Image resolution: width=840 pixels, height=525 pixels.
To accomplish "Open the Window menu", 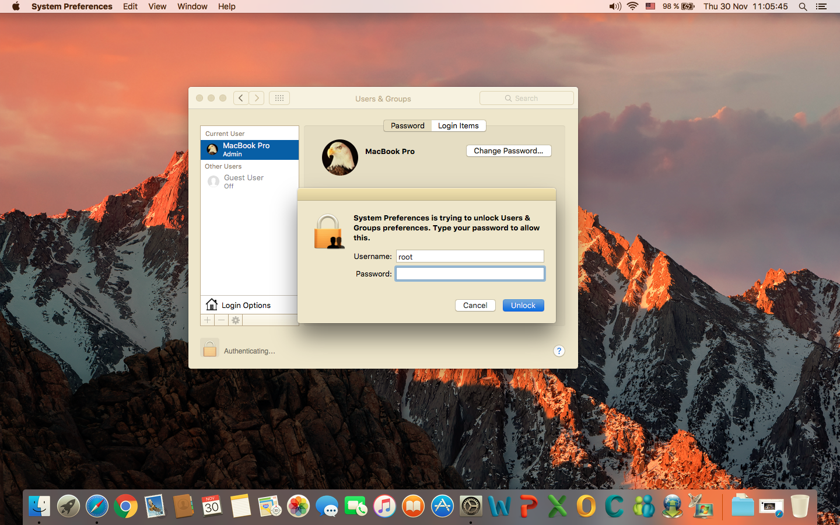I will tap(192, 6).
